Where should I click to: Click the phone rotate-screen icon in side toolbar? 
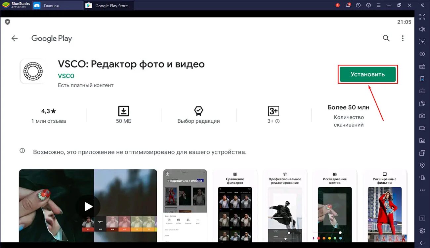point(422,79)
